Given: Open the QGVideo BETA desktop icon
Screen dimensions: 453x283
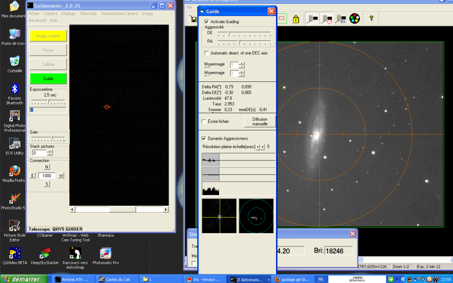Looking at the screenshot, I should tap(15, 254).
